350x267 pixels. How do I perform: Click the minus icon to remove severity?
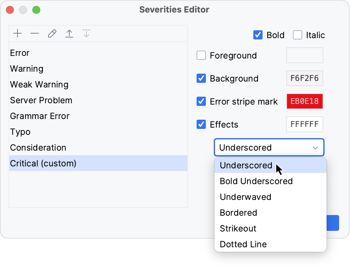pos(35,34)
